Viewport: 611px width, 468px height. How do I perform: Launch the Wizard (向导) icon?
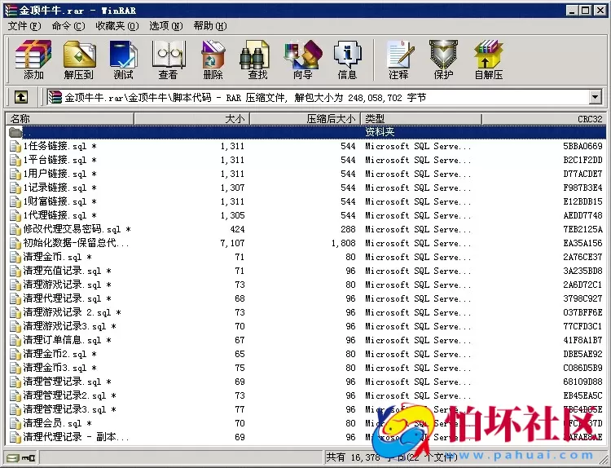[303, 60]
